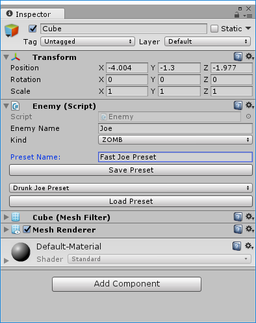The width and height of the screenshot is (256, 323).
Task: Click the Mesh Filter grid icon
Action: 16,217
